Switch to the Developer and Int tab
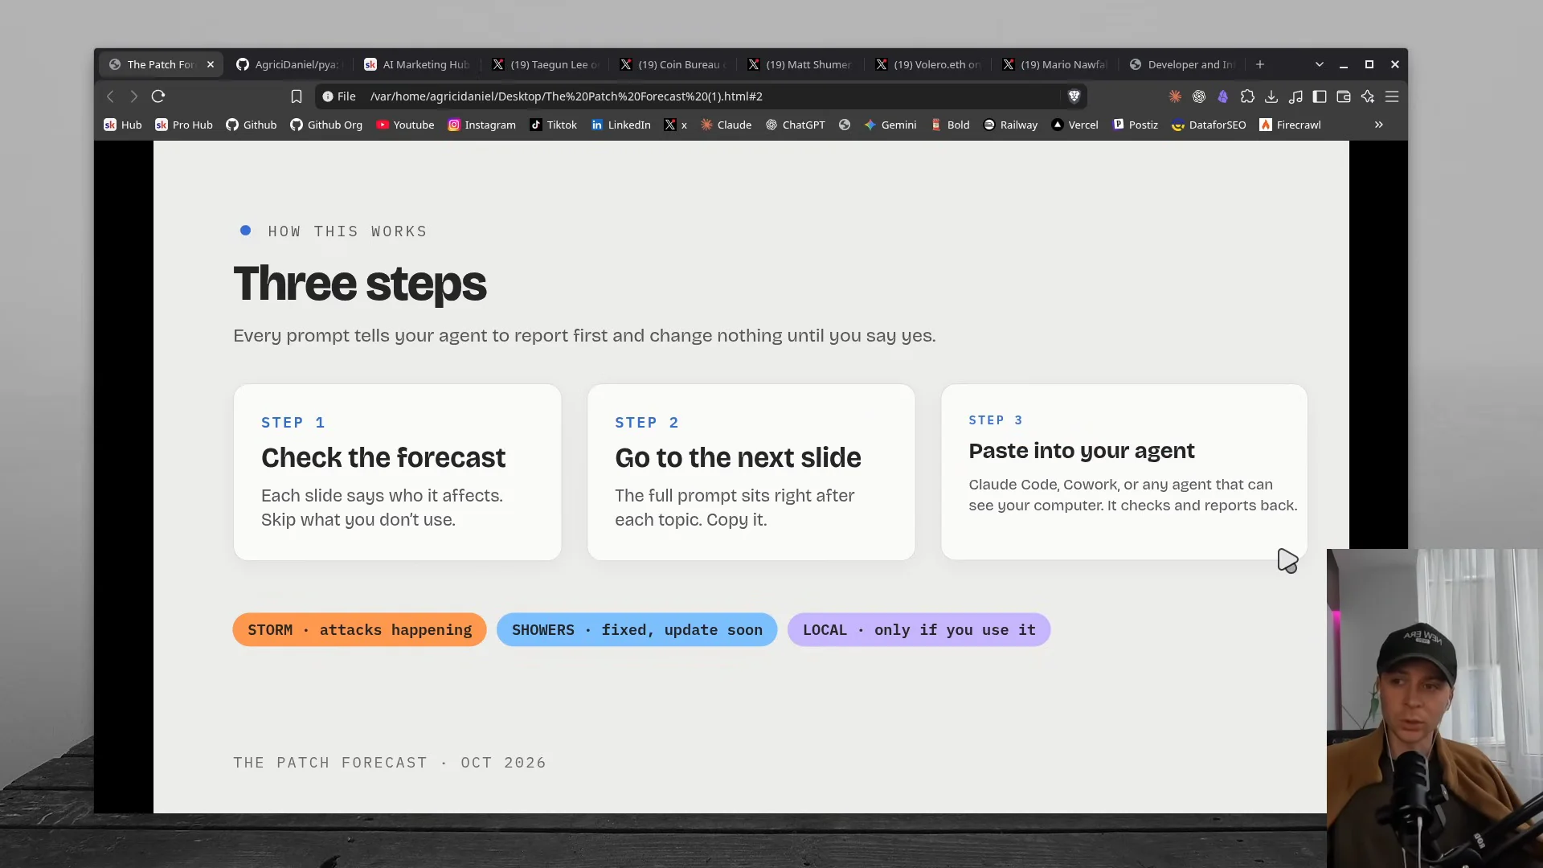 coord(1183,64)
